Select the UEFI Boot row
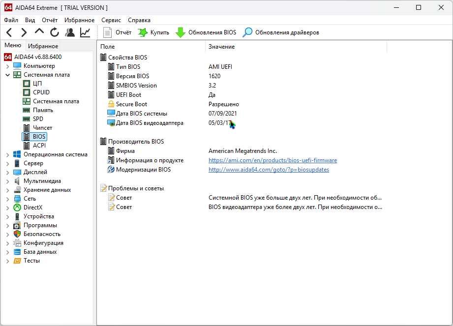 point(242,95)
